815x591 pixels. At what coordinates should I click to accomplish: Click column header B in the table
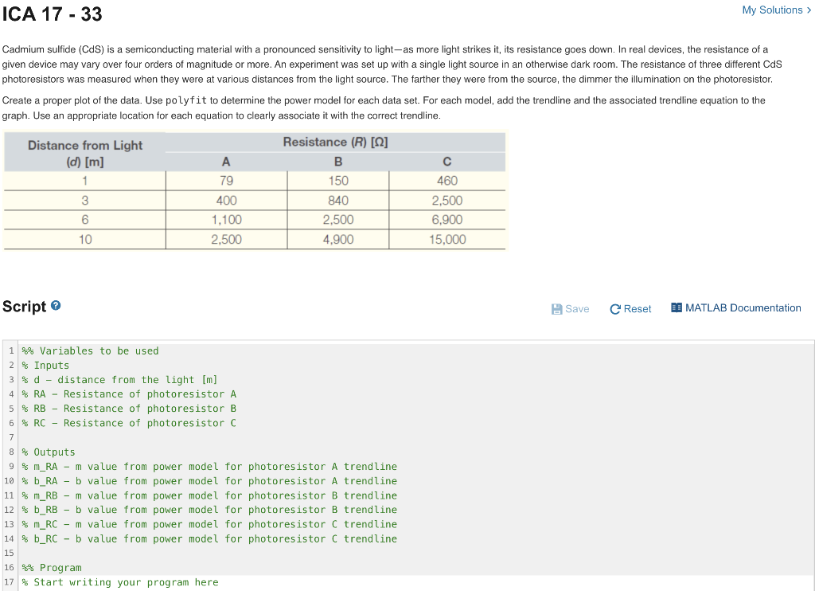point(337,162)
